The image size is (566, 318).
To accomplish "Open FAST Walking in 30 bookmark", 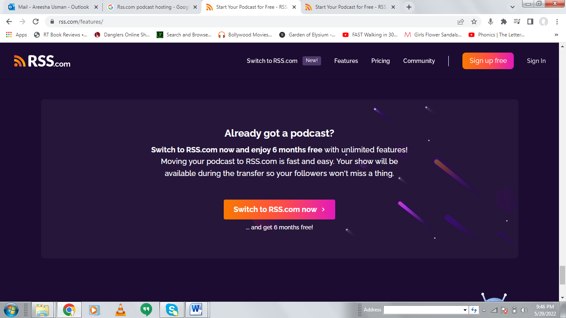I will point(370,35).
